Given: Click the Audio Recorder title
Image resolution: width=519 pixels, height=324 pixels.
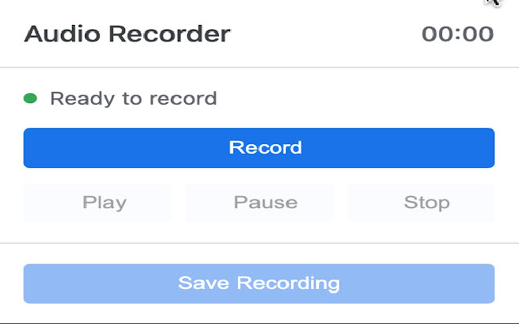Looking at the screenshot, I should click(x=127, y=34).
